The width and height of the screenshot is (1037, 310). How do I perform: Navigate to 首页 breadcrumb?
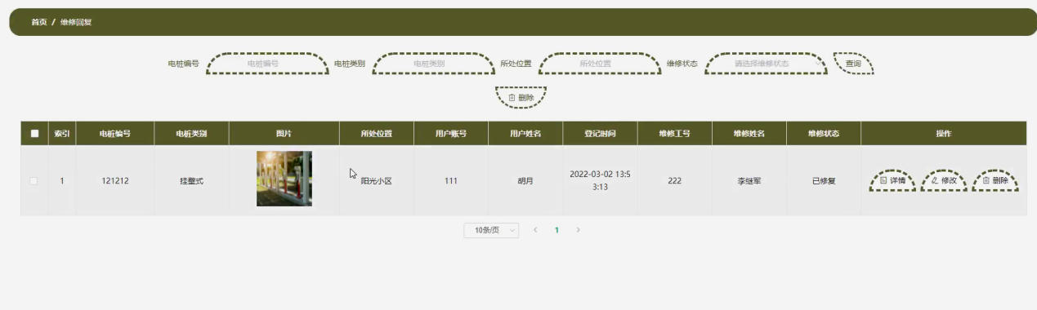point(39,22)
